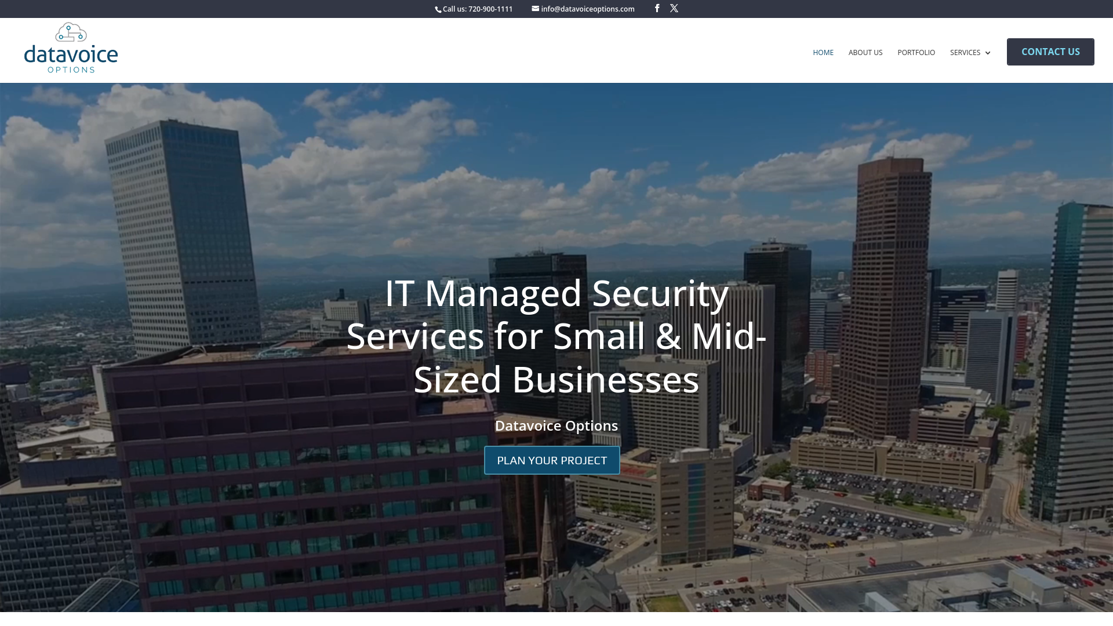The image size is (1113, 626).
Task: Click the info@datavoiceoptions.com email link
Action: pos(588,9)
